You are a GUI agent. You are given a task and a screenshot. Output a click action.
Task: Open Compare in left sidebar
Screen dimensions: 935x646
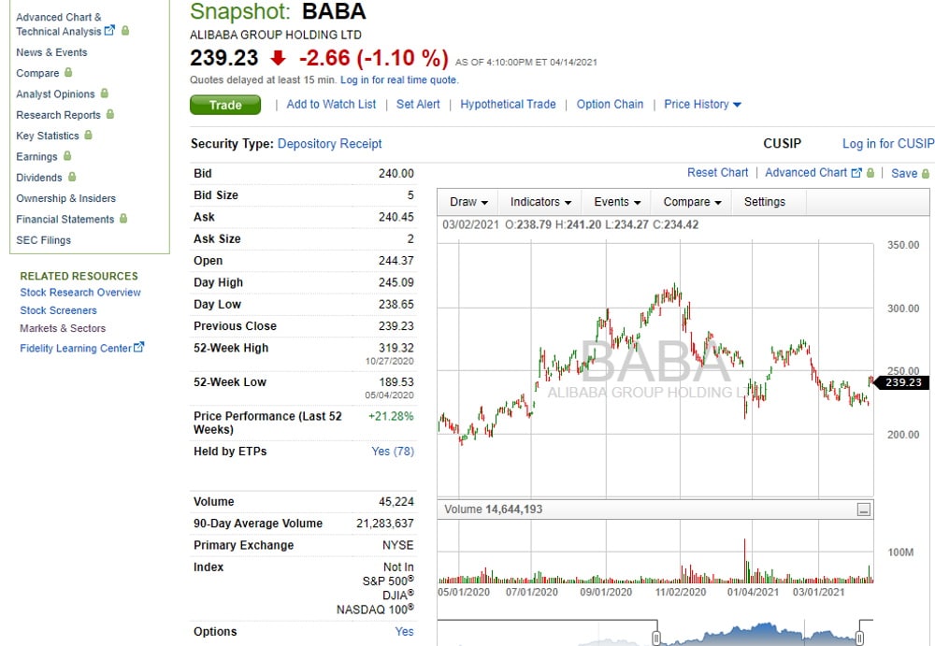click(x=37, y=73)
